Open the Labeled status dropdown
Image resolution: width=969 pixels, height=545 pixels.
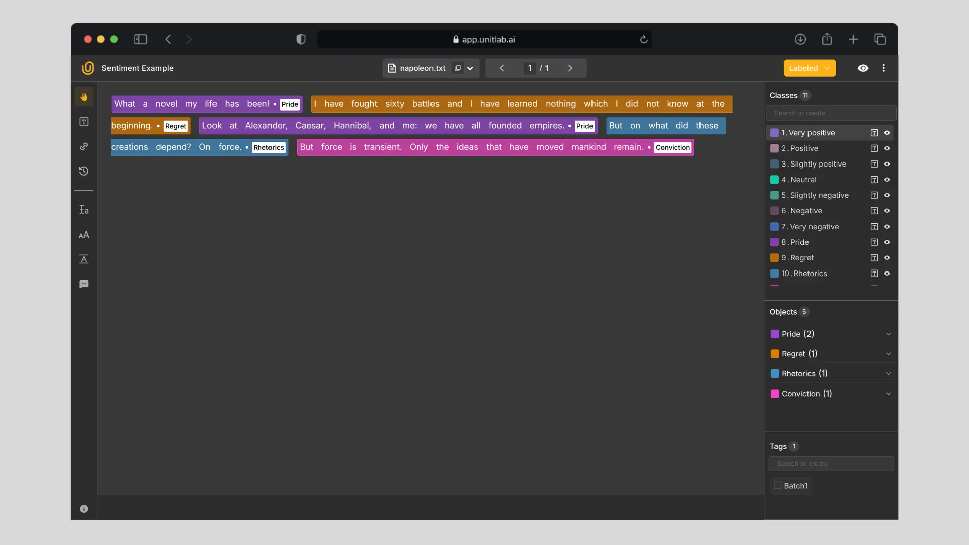tap(809, 68)
